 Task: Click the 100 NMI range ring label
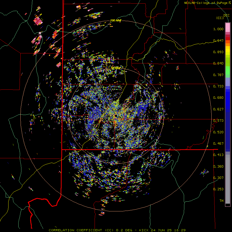(x=116, y=20)
